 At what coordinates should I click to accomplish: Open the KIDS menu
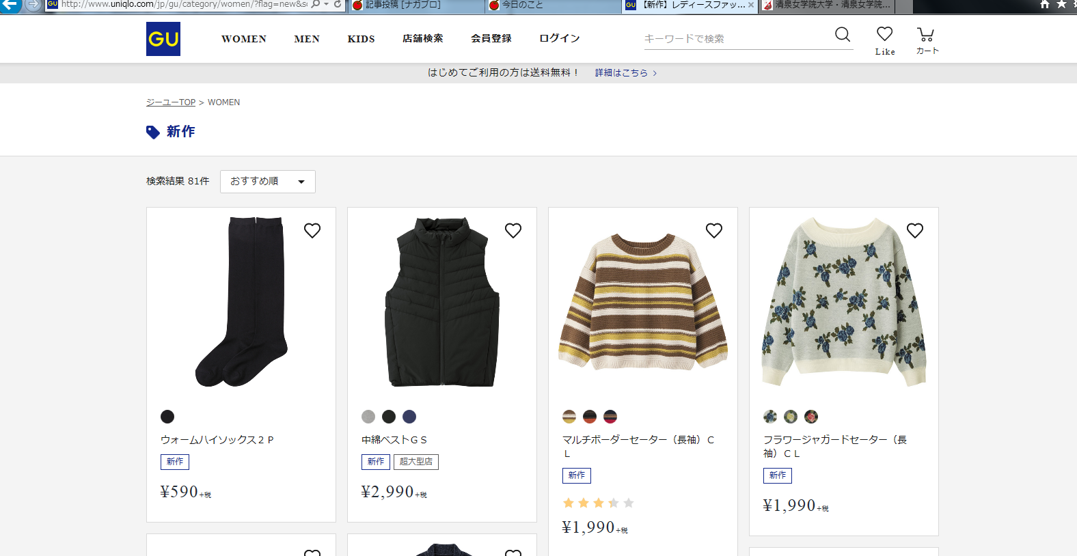point(361,39)
